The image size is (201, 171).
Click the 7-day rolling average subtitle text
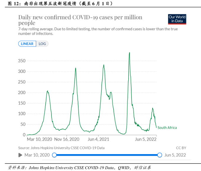98,31
